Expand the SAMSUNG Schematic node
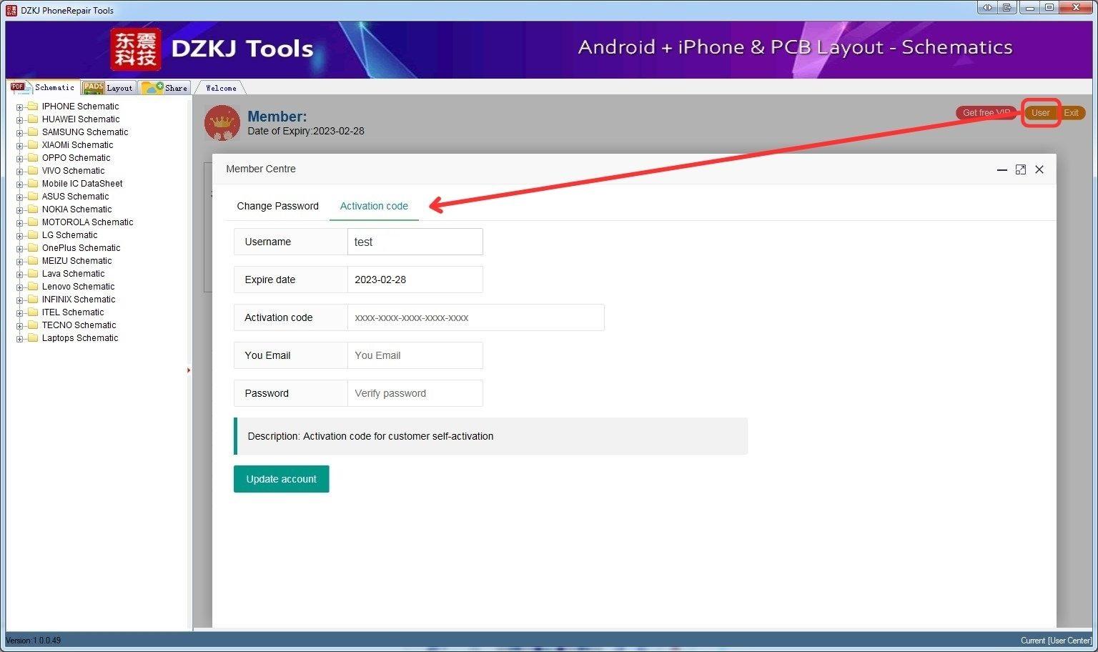Screen dimensions: 1098x652 (x=20, y=133)
